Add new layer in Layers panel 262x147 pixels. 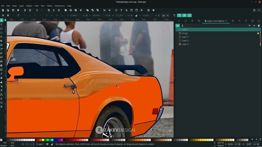pyautogui.click(x=182, y=26)
